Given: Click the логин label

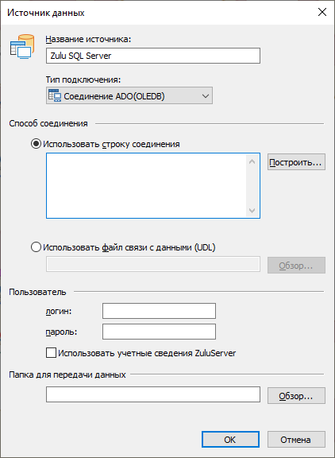Looking at the screenshot, I should coord(59,311).
